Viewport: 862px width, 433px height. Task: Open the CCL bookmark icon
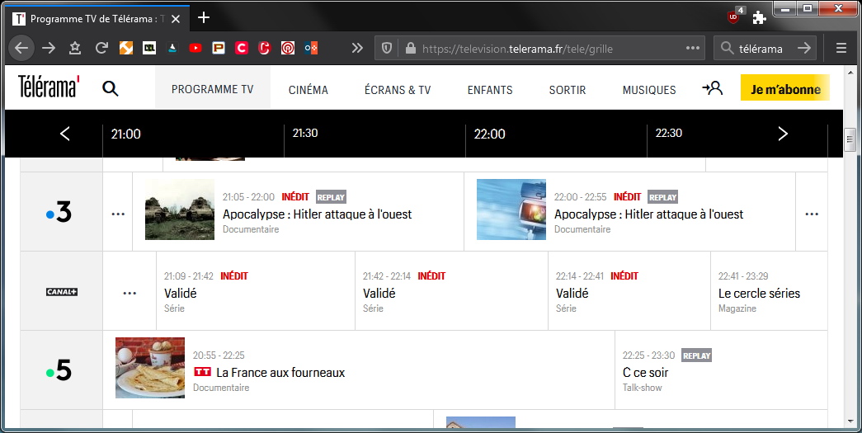click(x=149, y=48)
